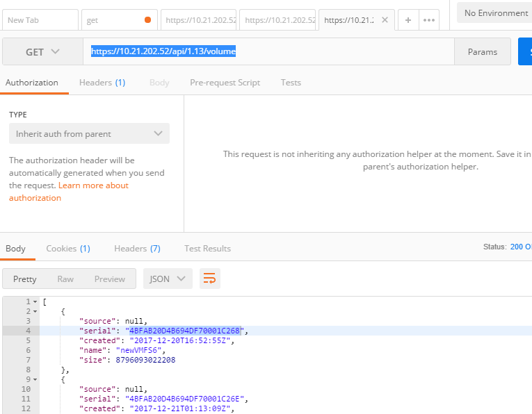The height and width of the screenshot is (414, 532).
Task: Click the unsaved orange dot on the get tab
Action: 147,19
